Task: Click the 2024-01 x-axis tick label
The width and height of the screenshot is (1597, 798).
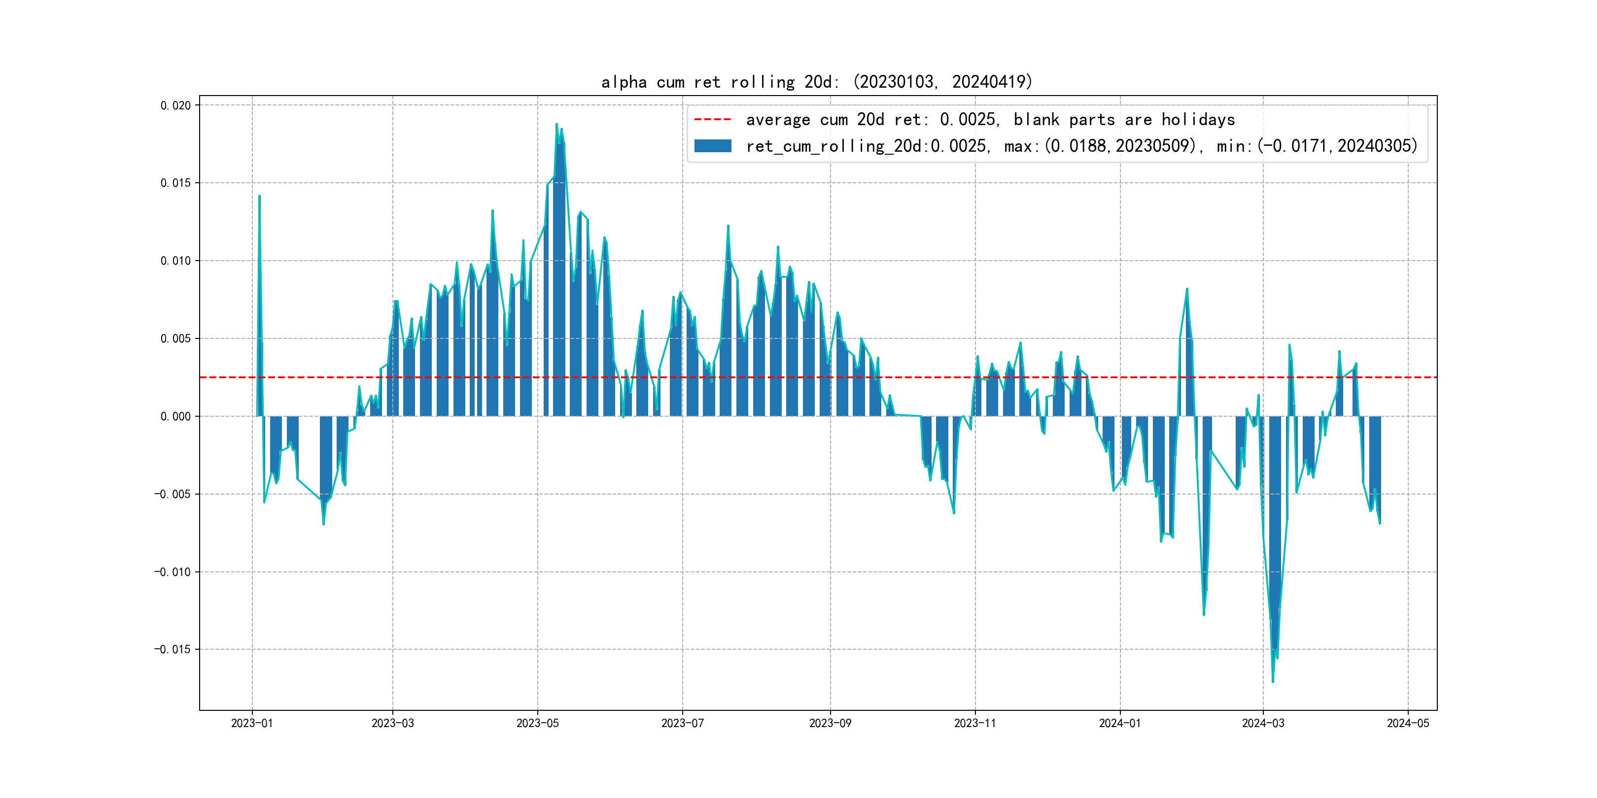Action: click(x=1120, y=723)
